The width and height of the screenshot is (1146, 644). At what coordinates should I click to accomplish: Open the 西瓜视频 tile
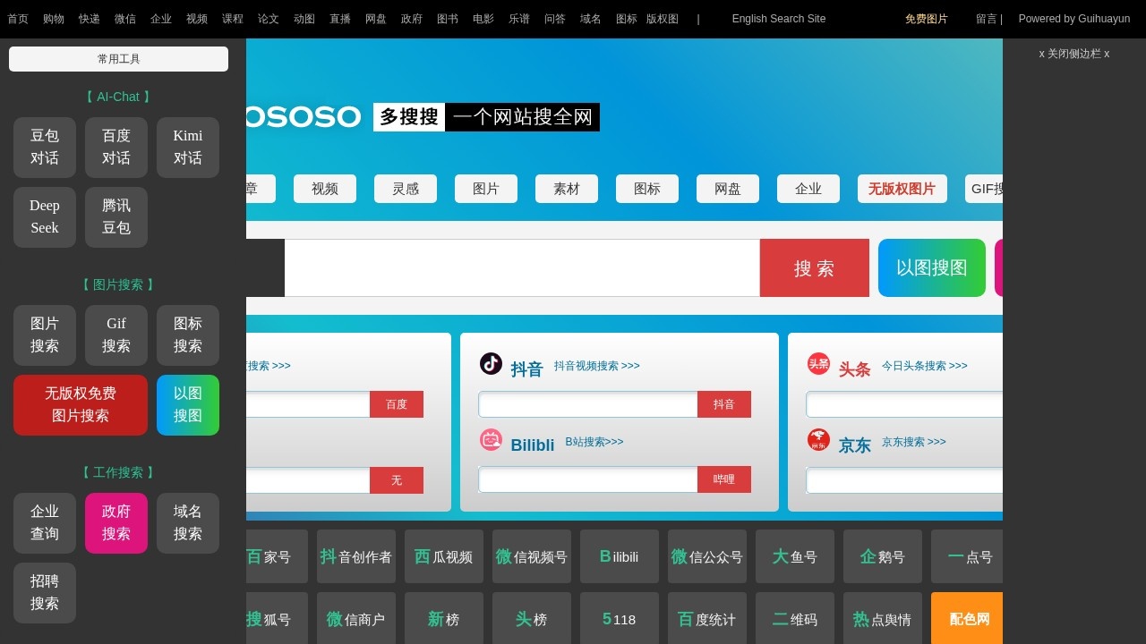(444, 556)
